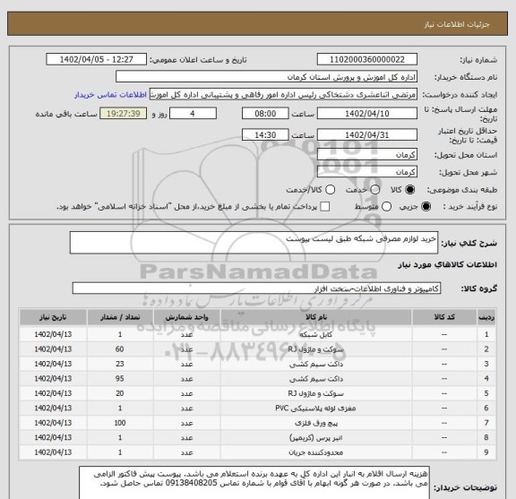The width and height of the screenshot is (516, 499).
Task: Click the response deadline date 1402/04/10
Action: (367, 114)
